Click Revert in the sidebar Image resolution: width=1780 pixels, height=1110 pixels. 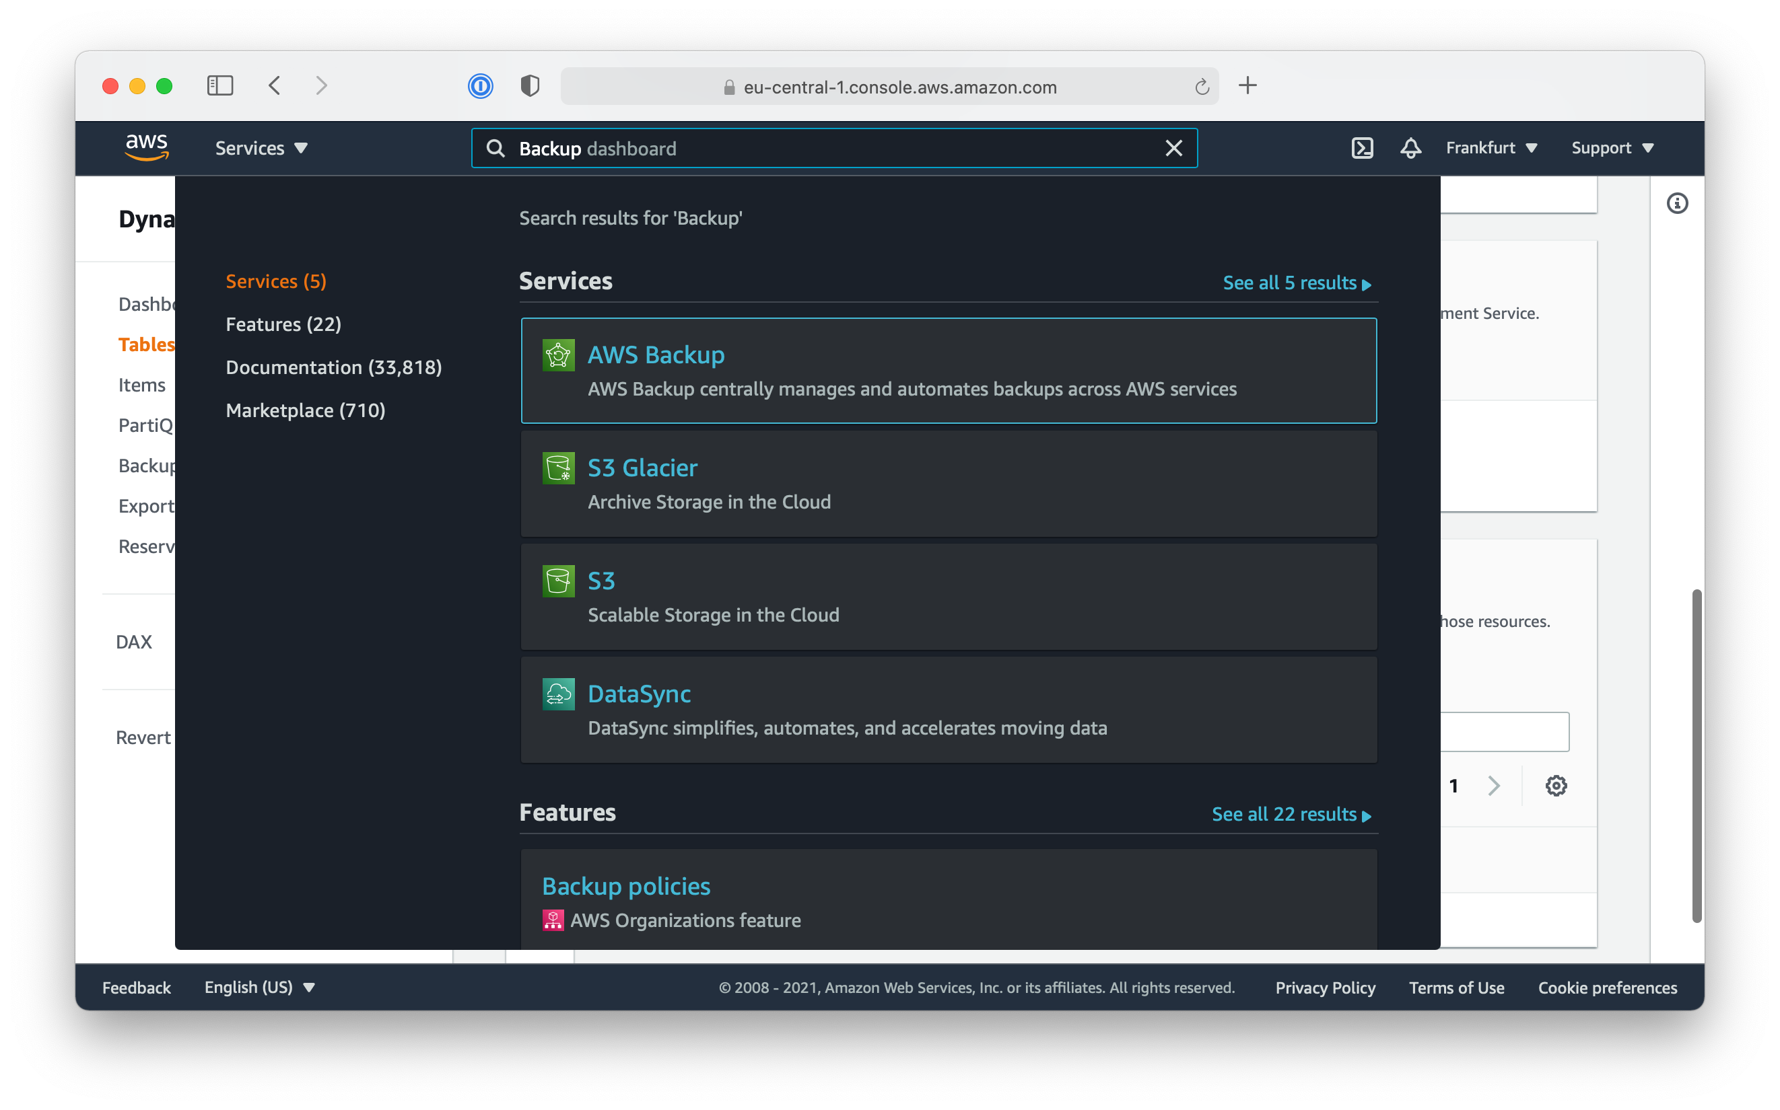tap(143, 737)
